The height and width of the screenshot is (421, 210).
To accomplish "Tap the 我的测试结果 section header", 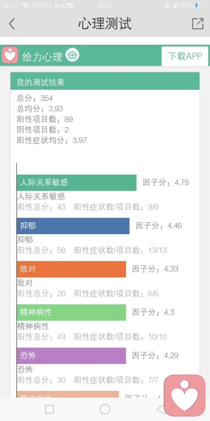I will point(105,81).
